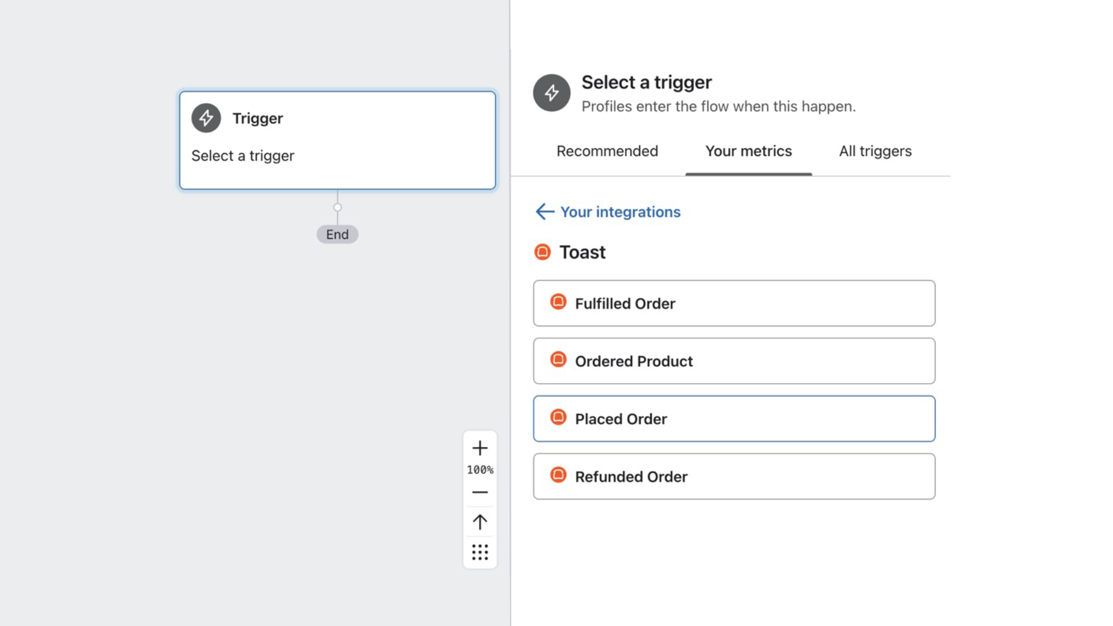Select the Trigger card on the canvas

point(337,140)
